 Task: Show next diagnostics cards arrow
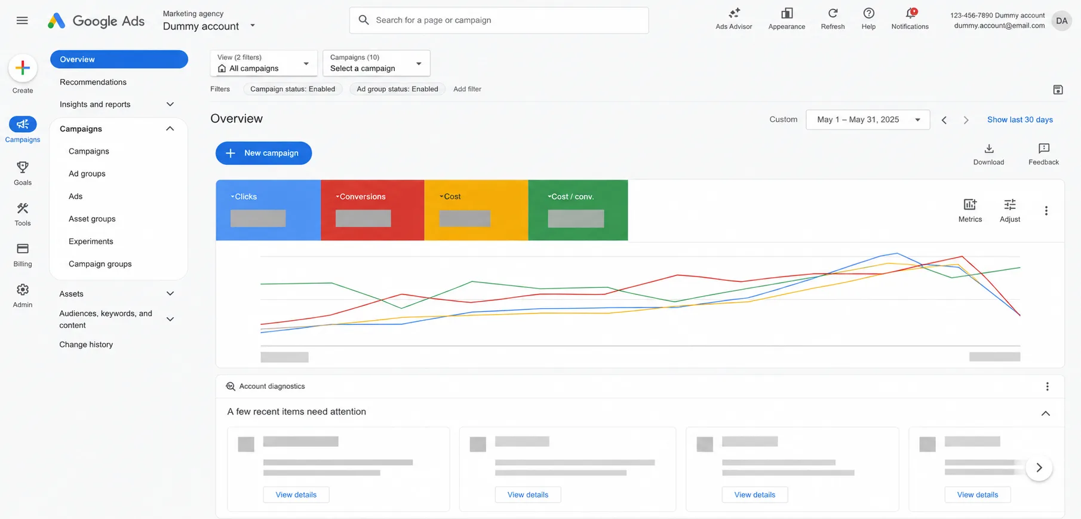(1039, 468)
